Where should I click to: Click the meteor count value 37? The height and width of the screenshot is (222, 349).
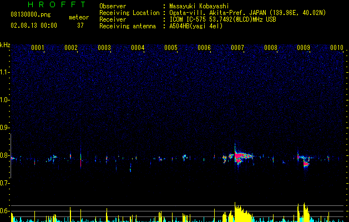[80, 26]
